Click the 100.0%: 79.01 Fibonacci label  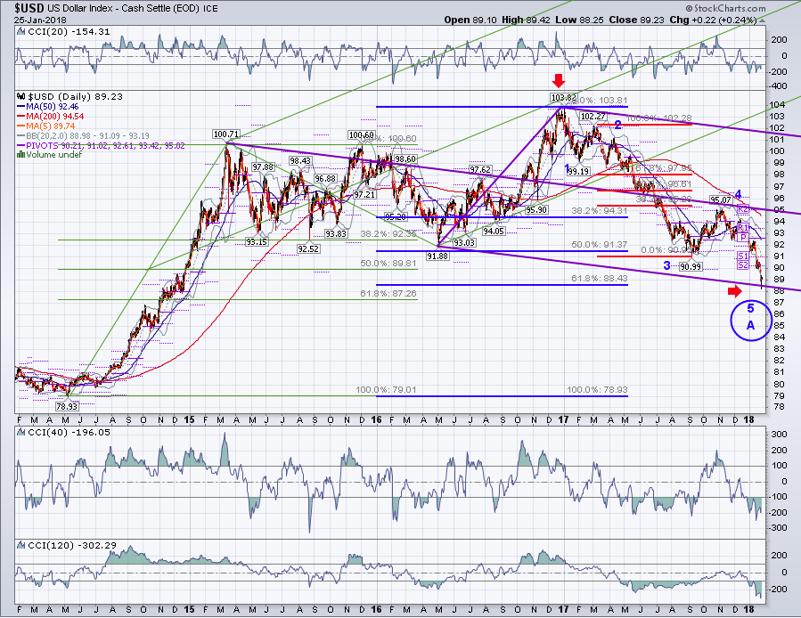386,390
